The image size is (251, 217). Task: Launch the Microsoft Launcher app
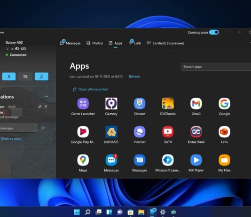(168, 160)
